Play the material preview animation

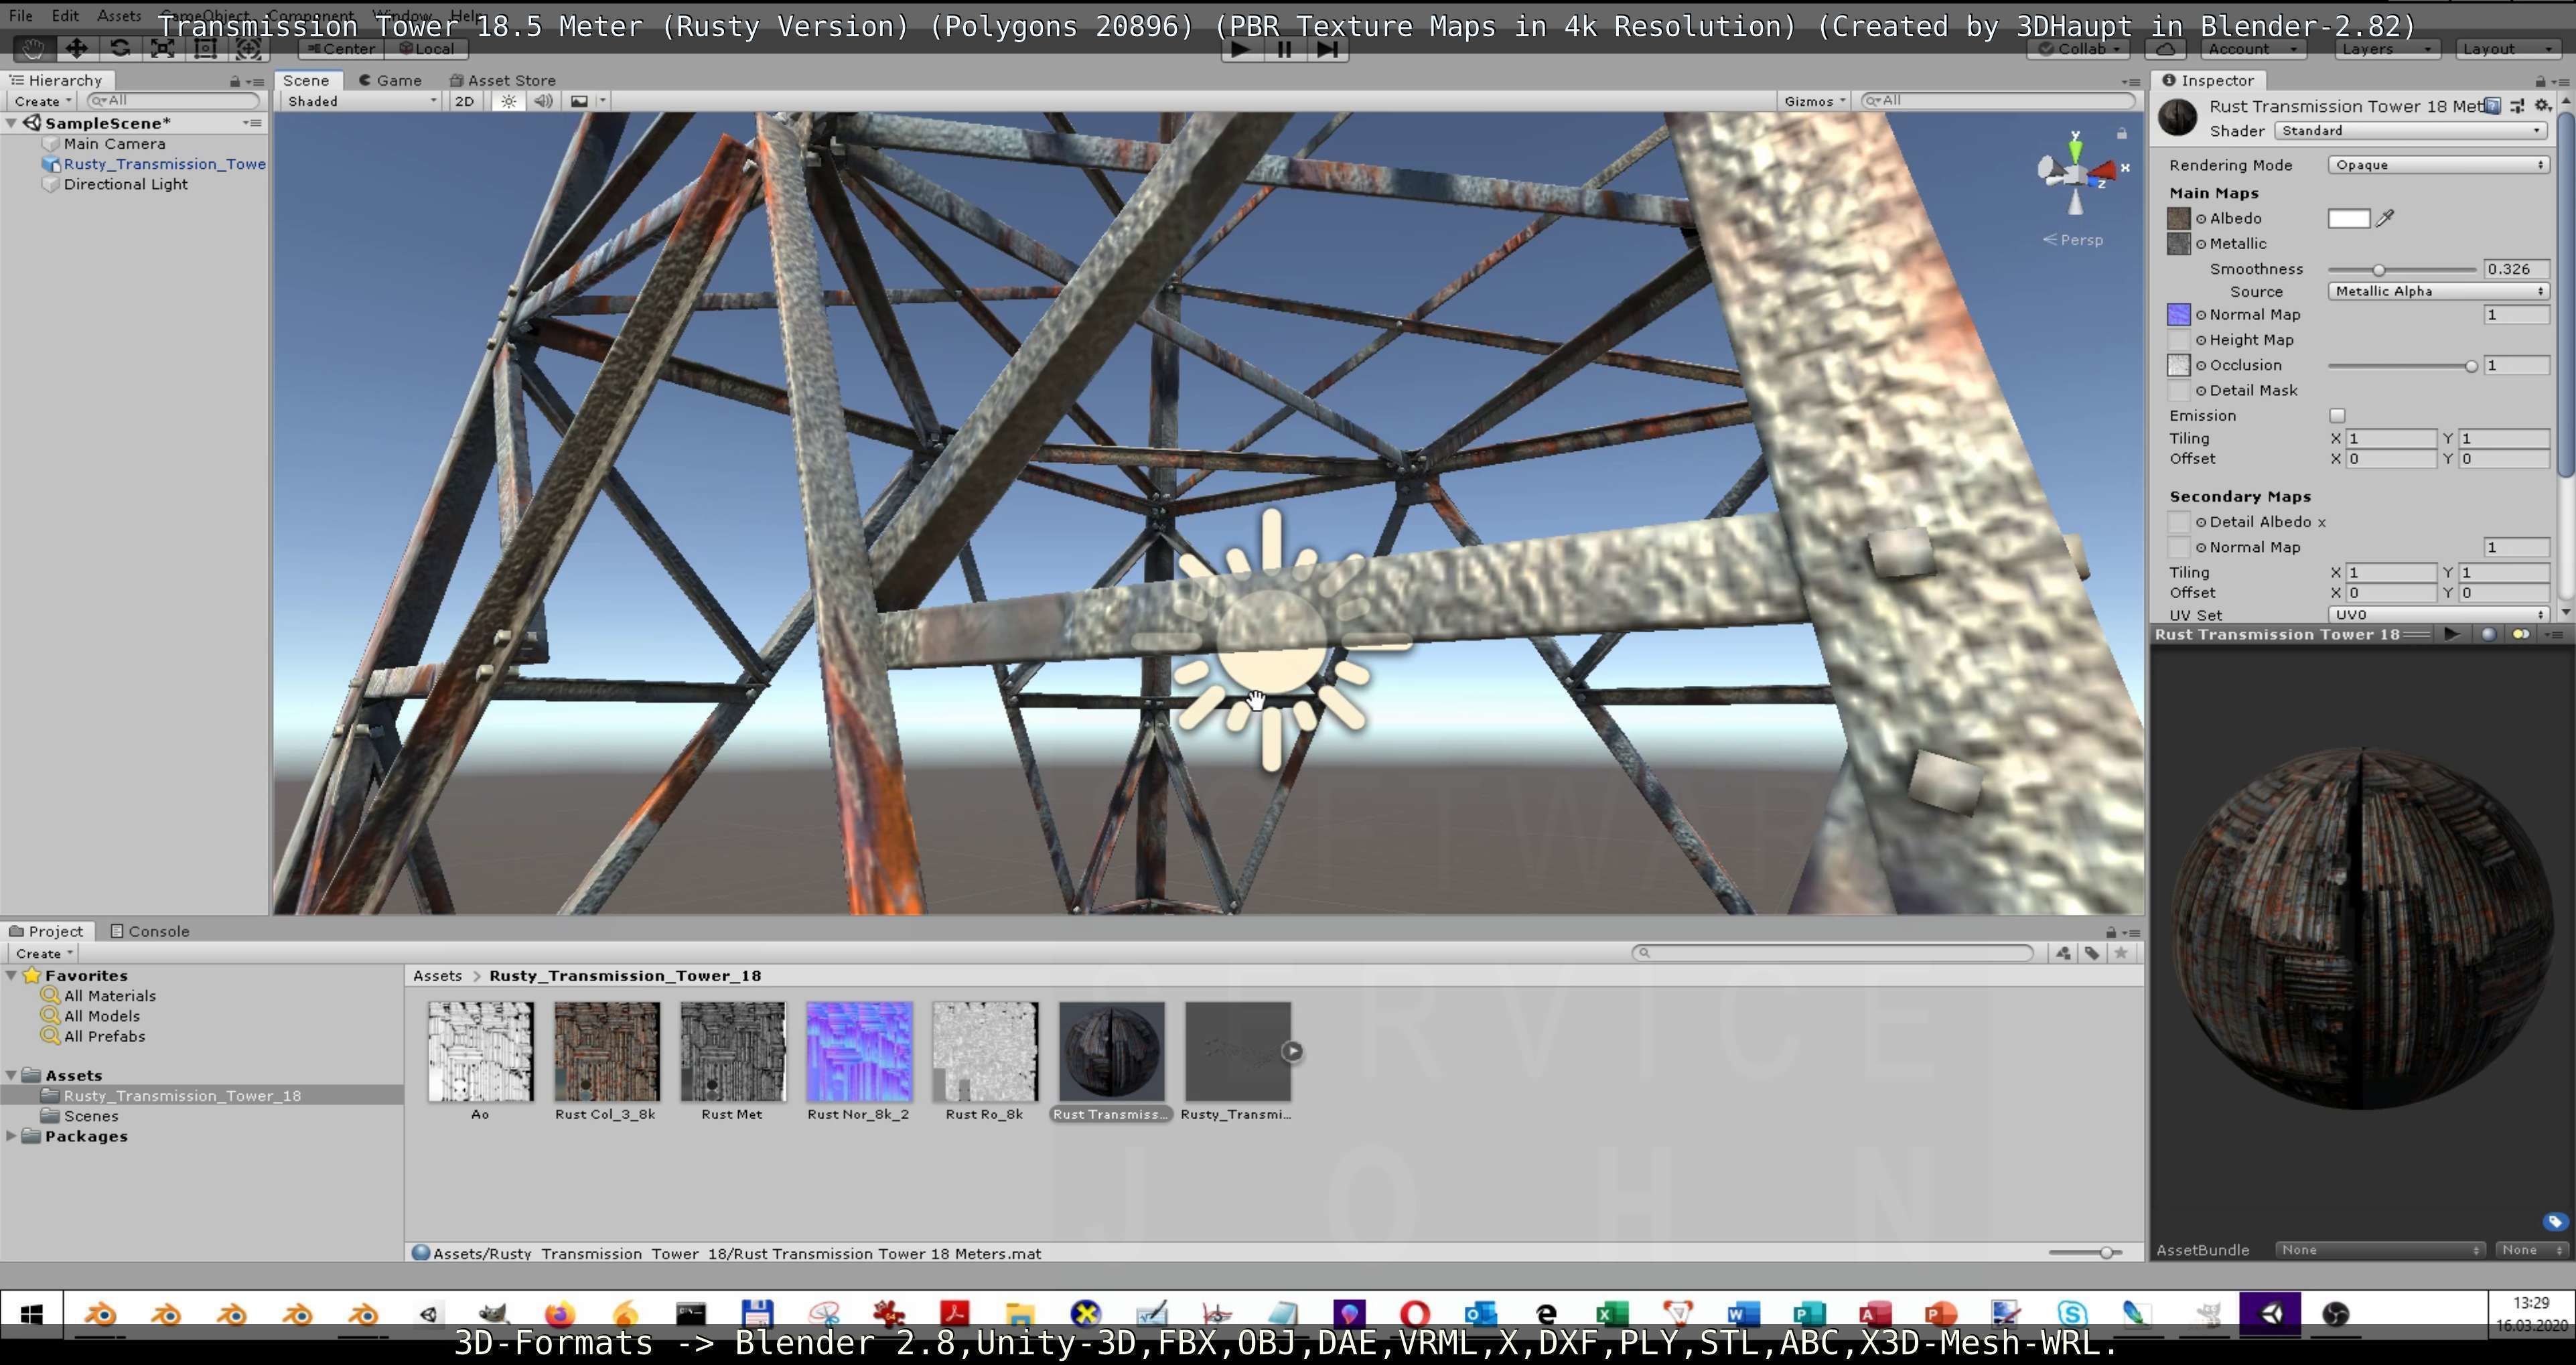2452,634
